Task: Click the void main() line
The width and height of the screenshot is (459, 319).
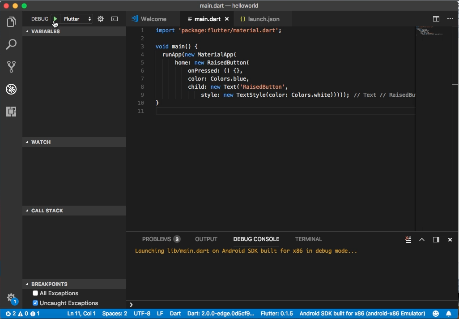Action: [x=177, y=46]
